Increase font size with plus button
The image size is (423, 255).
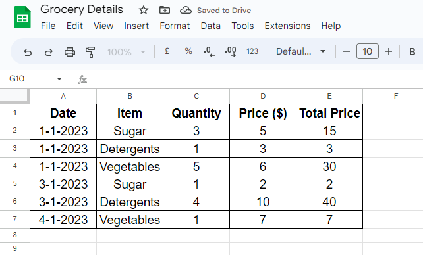[389, 51]
